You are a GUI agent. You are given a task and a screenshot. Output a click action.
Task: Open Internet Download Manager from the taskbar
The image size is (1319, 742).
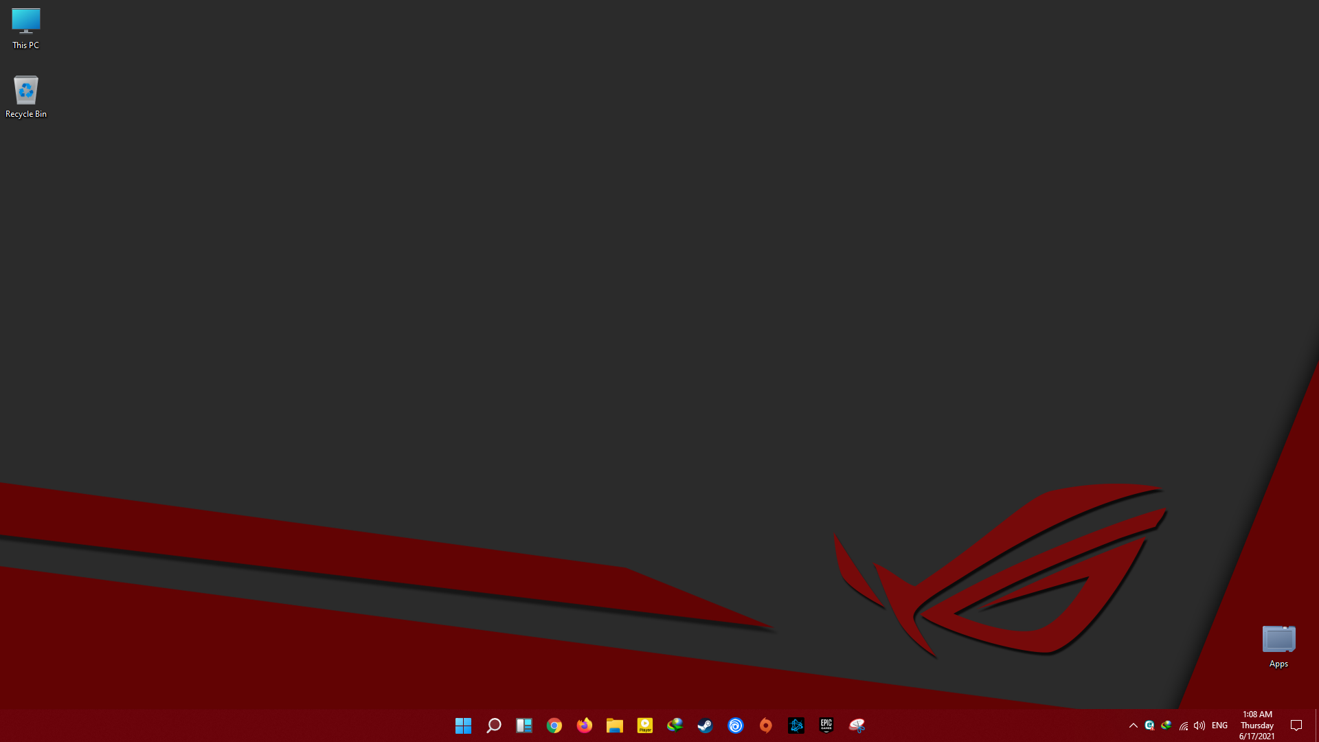pos(675,726)
